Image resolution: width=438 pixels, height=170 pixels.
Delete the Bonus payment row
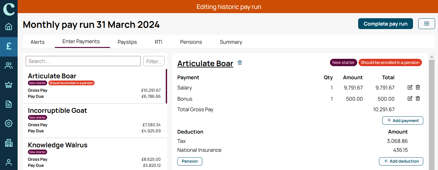pos(418,99)
